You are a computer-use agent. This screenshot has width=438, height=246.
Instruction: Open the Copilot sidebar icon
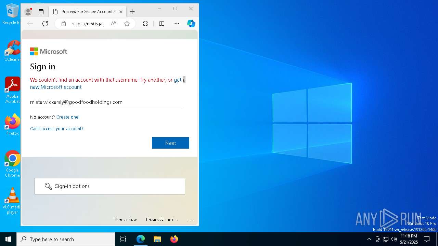[x=191, y=24]
